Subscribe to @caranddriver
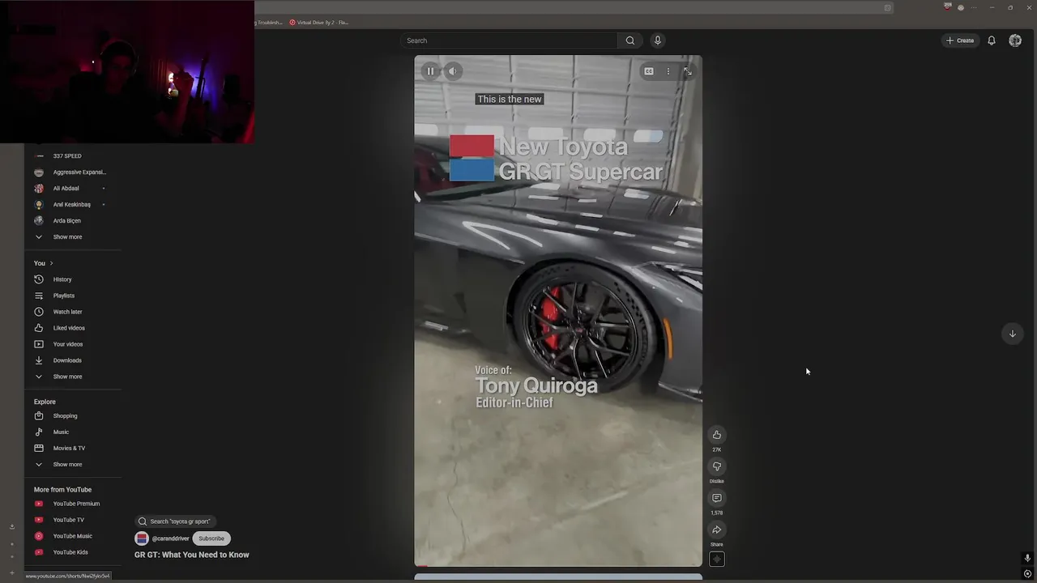Image resolution: width=1037 pixels, height=583 pixels. click(x=211, y=538)
